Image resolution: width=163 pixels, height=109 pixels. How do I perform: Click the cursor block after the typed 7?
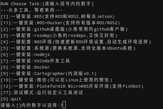pyautogui.click(x=64, y=105)
